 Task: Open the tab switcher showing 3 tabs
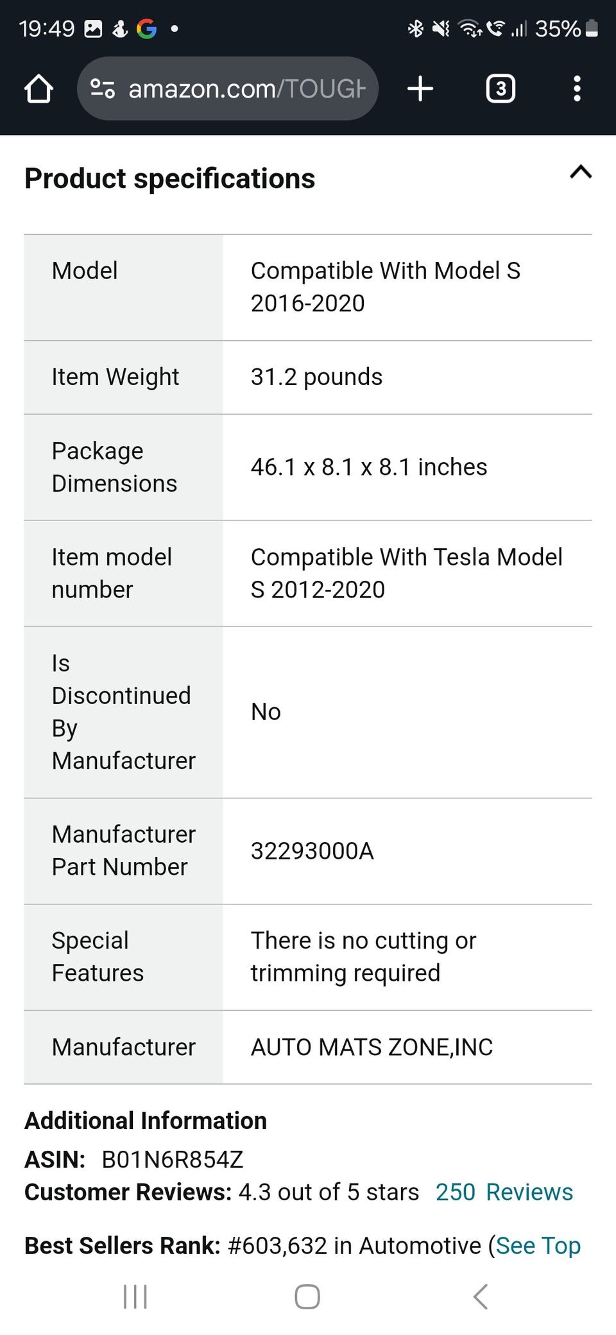(501, 89)
